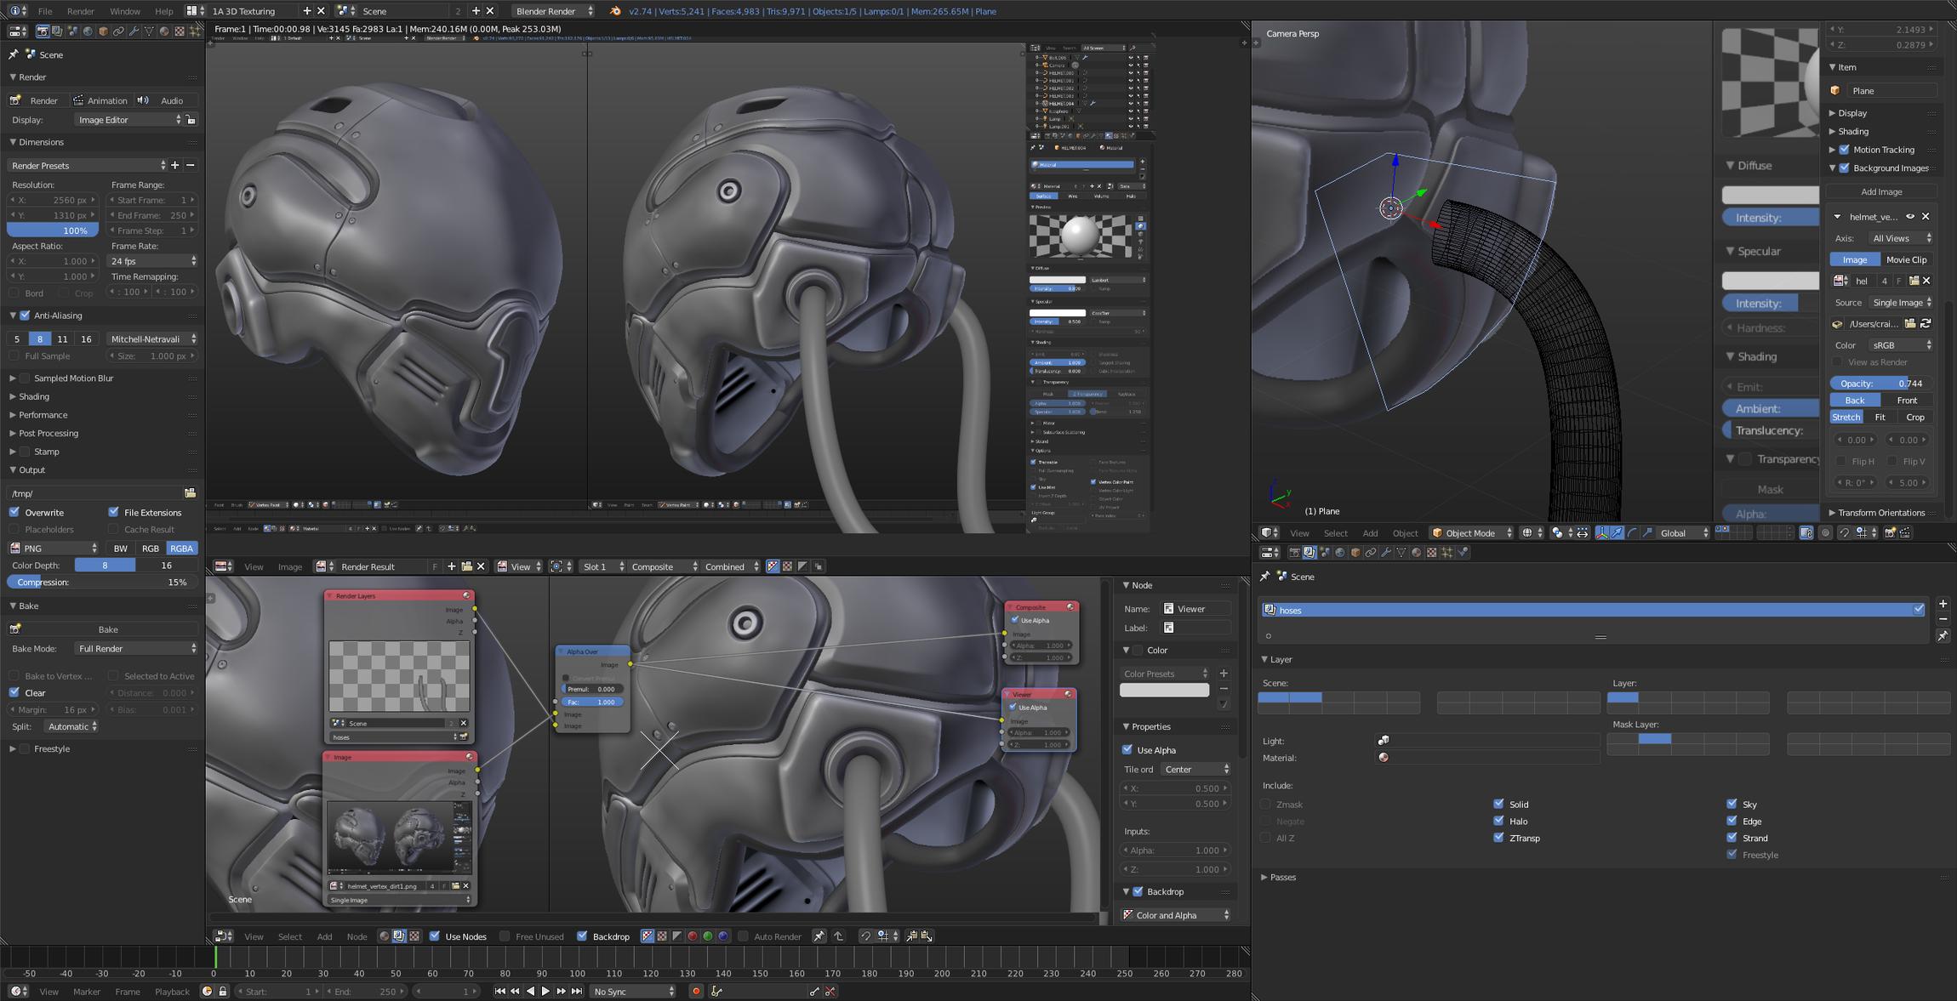Adjust the Opacity 0.744 slider
The image size is (1957, 1001).
click(1881, 384)
